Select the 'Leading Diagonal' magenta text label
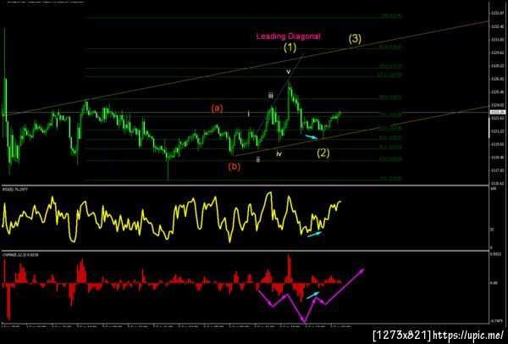This screenshot has height=344, width=508. click(289, 36)
